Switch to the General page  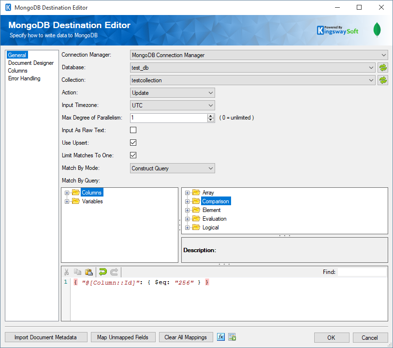click(x=17, y=55)
